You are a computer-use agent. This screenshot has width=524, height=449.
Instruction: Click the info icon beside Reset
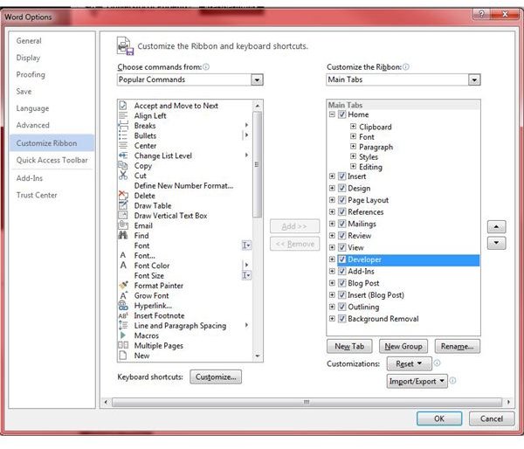438,363
